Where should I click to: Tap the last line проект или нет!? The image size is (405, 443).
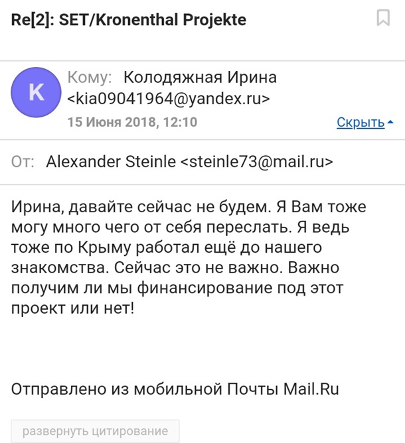[x=72, y=308]
